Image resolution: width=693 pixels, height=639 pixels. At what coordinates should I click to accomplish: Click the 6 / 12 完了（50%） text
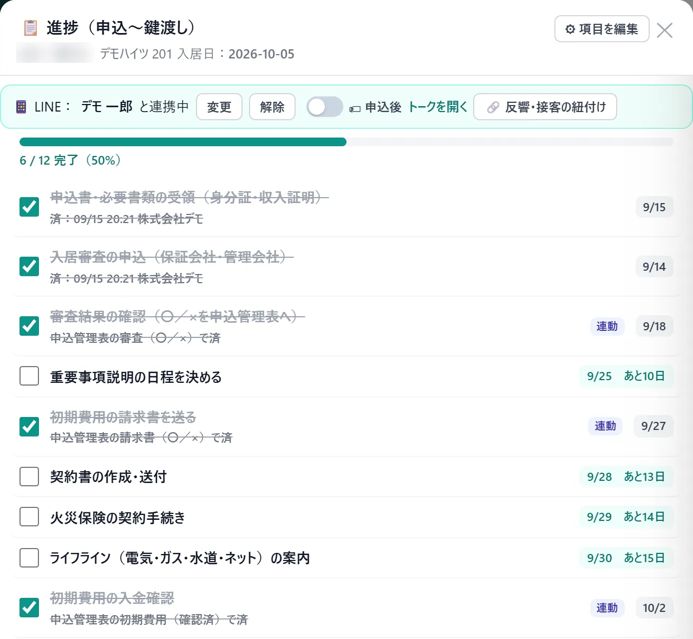tap(70, 160)
